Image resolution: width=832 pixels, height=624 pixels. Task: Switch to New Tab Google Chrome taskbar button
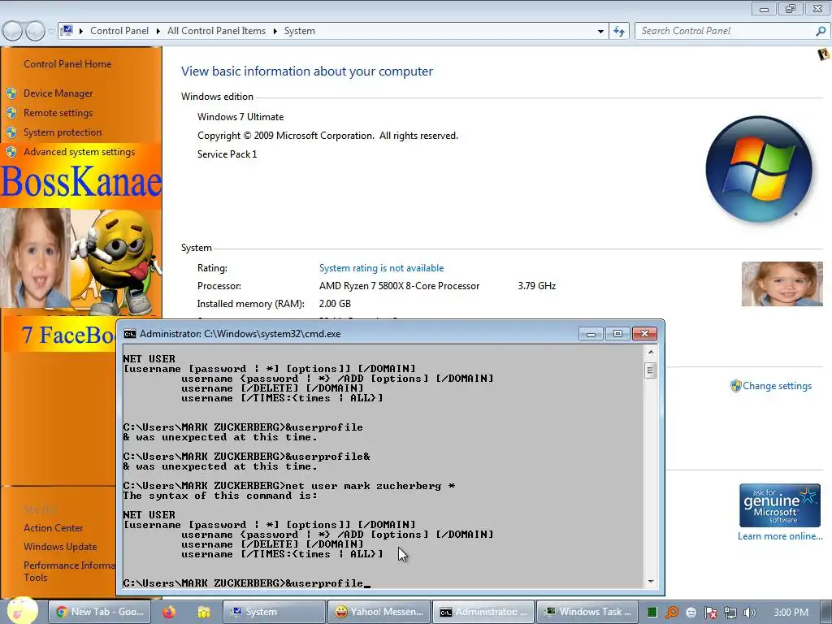tap(100, 612)
